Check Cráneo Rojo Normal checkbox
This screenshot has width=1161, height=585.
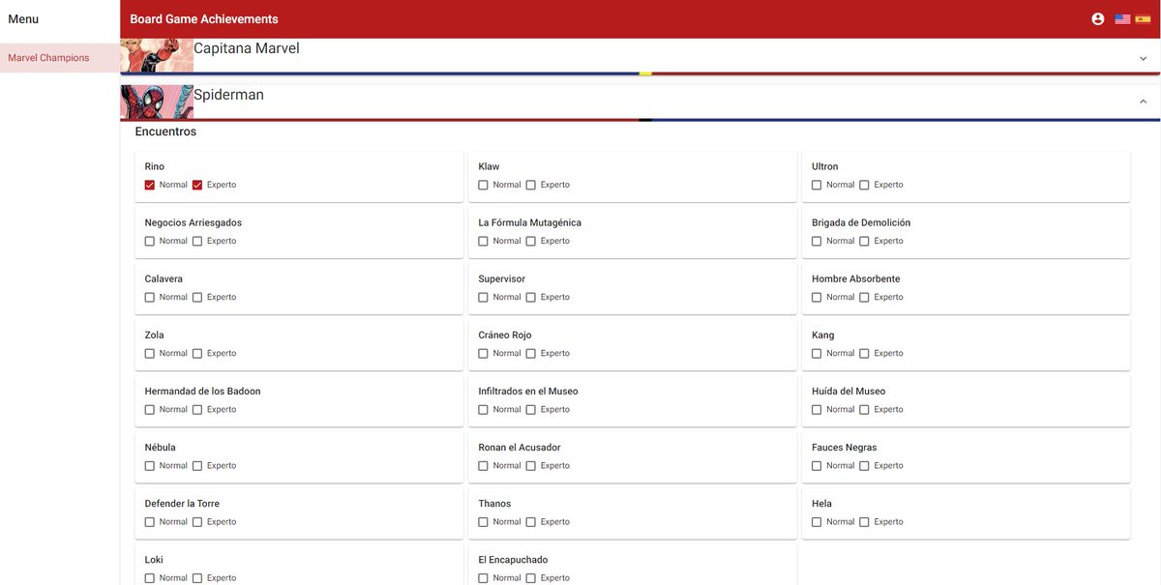click(x=483, y=353)
